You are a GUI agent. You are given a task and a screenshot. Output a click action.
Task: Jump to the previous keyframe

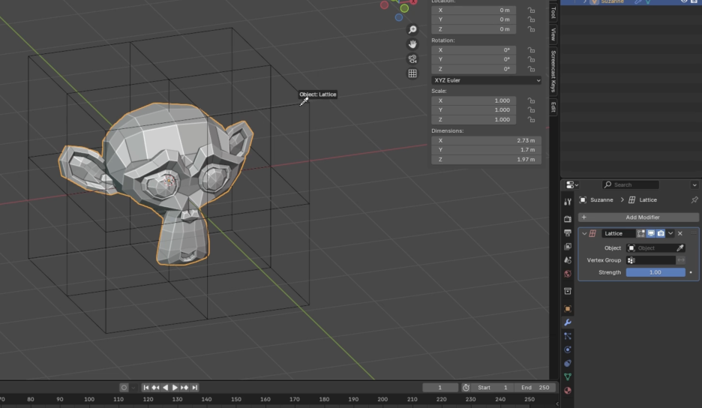pyautogui.click(x=155, y=388)
